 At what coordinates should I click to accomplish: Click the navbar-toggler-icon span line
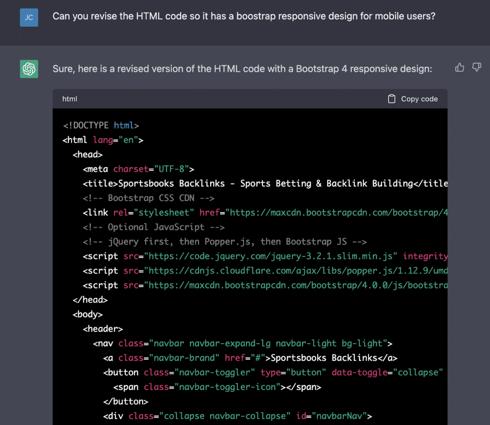217,387
